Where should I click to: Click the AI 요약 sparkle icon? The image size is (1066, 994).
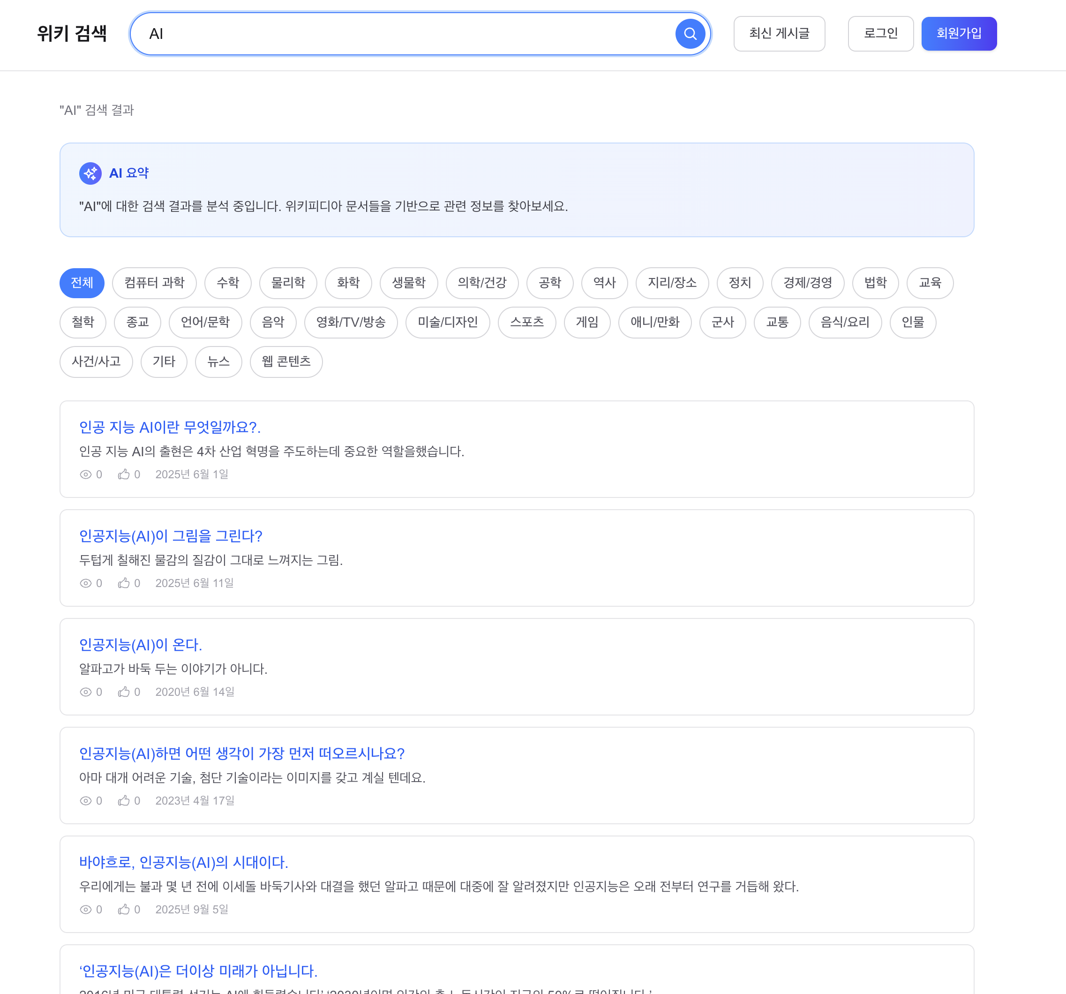[x=90, y=173]
